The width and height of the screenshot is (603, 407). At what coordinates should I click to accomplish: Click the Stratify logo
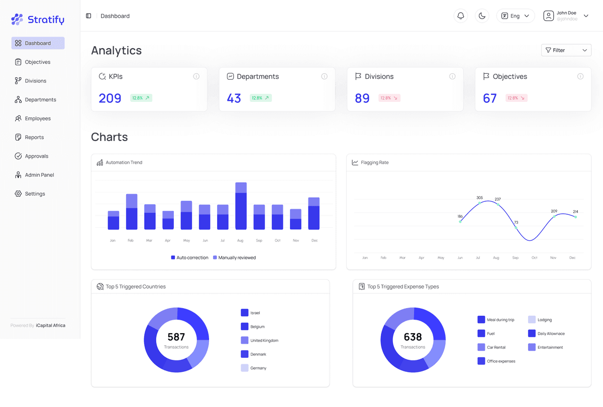(x=38, y=19)
